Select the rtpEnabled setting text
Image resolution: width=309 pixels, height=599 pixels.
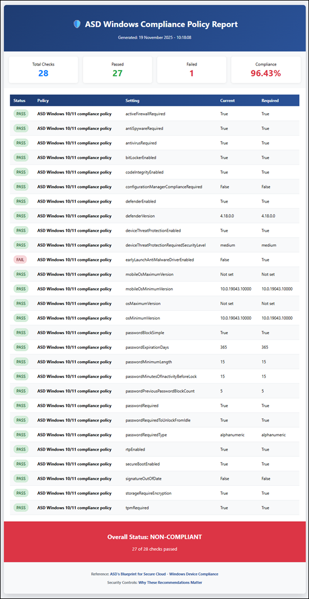tap(135, 449)
